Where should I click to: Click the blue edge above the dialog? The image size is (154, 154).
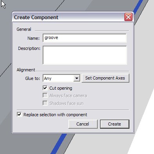(138, 7)
